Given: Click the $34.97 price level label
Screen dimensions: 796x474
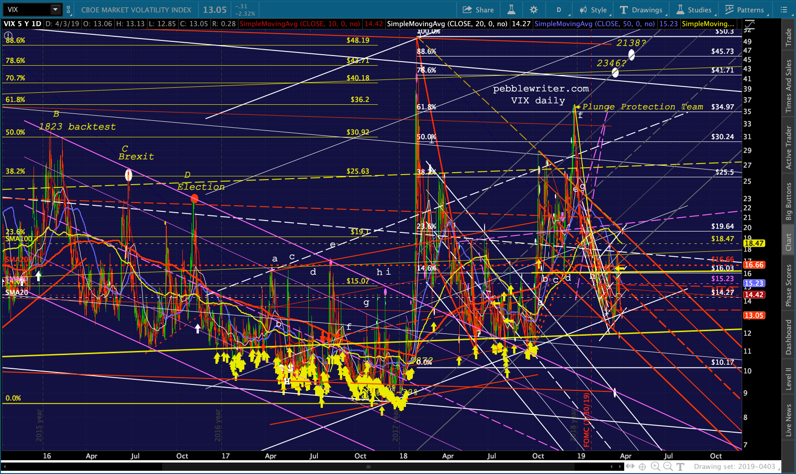Looking at the screenshot, I should 723,107.
